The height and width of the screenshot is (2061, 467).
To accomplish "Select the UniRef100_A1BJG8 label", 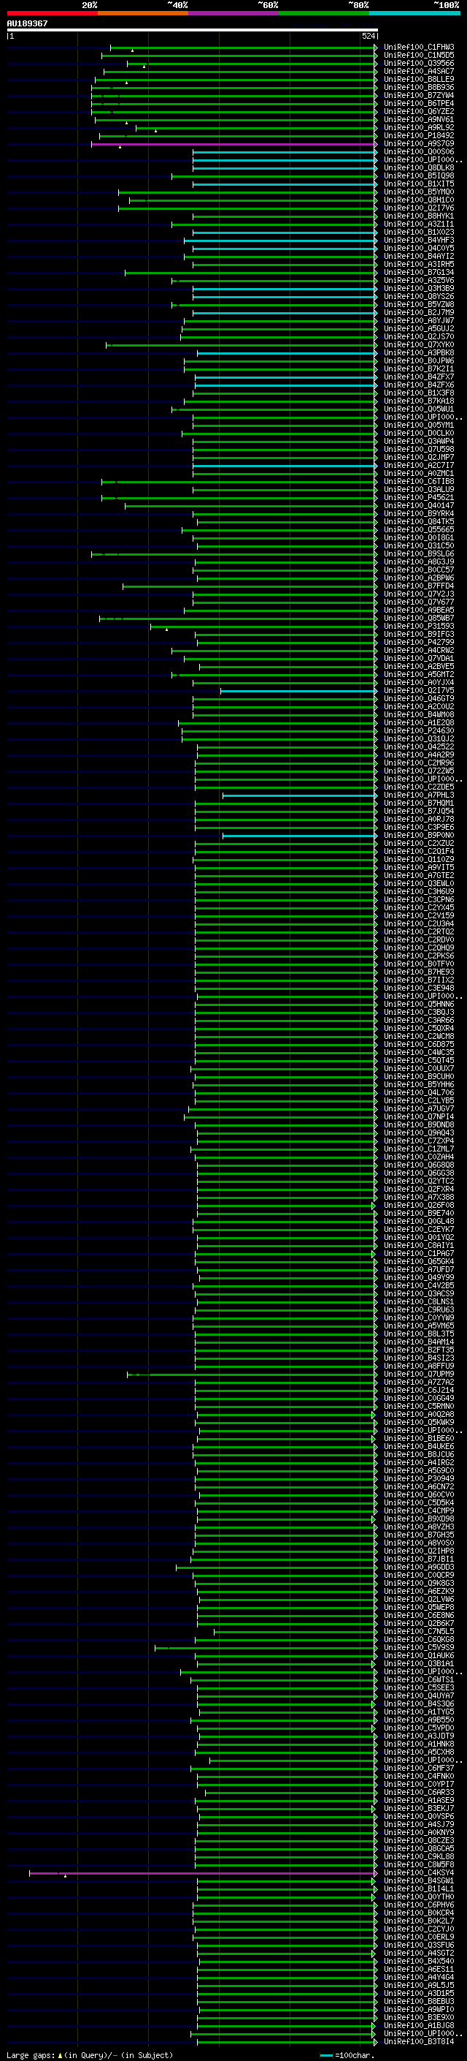I will (419, 2025).
